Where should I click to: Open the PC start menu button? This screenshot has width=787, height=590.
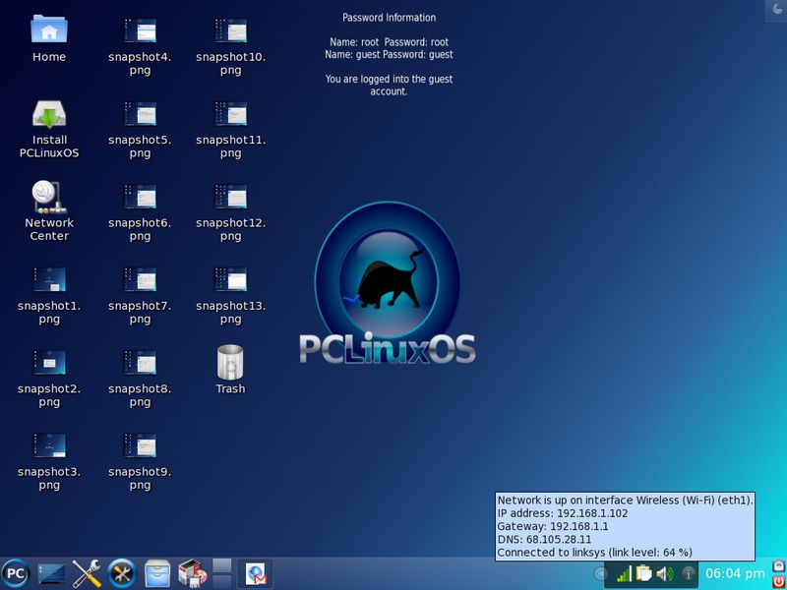pos(15,573)
